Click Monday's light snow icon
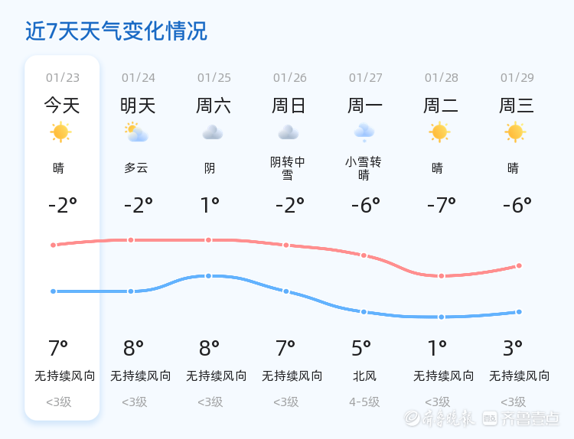Screen dimensions: 574x439 364,132
